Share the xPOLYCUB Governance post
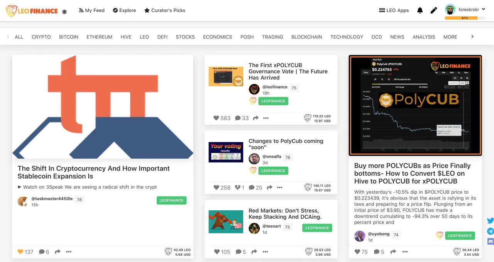The width and height of the screenshot is (494, 262). pos(255,118)
